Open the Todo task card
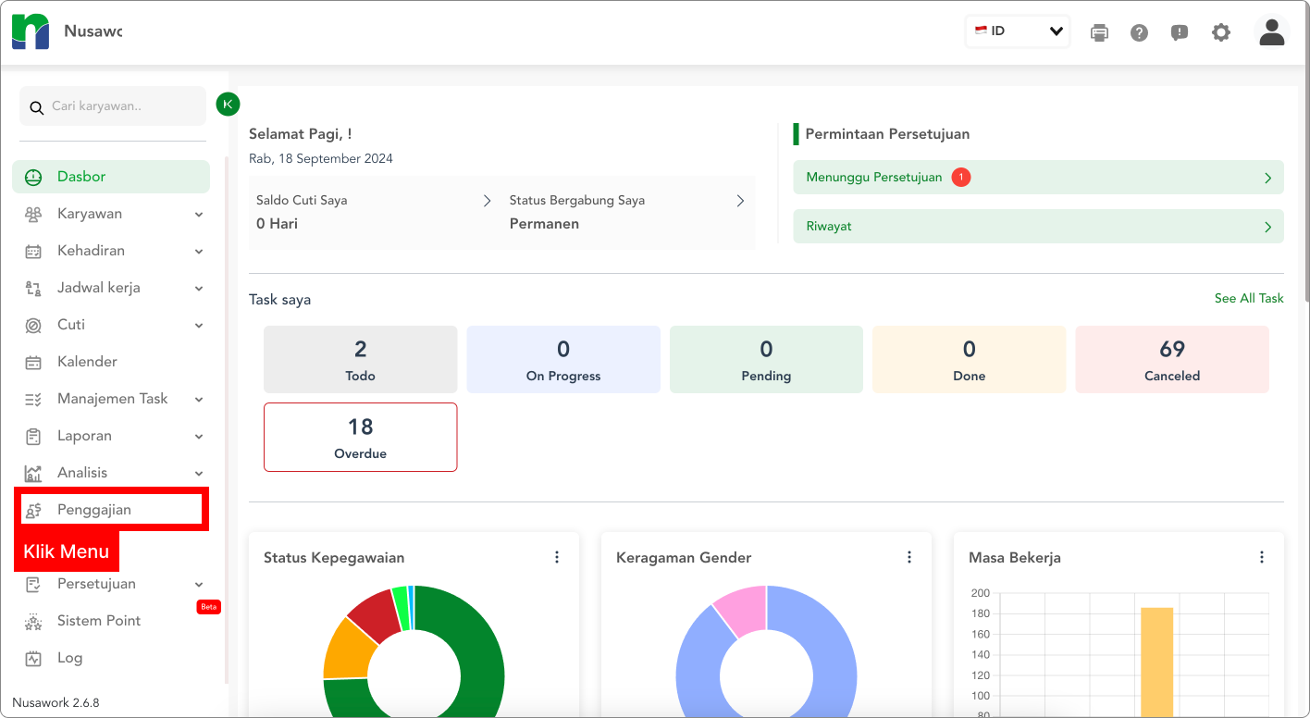 (x=360, y=360)
